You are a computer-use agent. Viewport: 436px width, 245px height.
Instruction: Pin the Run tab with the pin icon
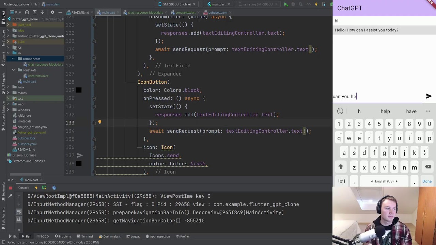11,196
